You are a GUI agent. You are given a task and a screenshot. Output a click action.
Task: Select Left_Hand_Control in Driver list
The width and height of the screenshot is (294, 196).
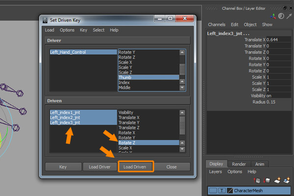[x=83, y=52]
